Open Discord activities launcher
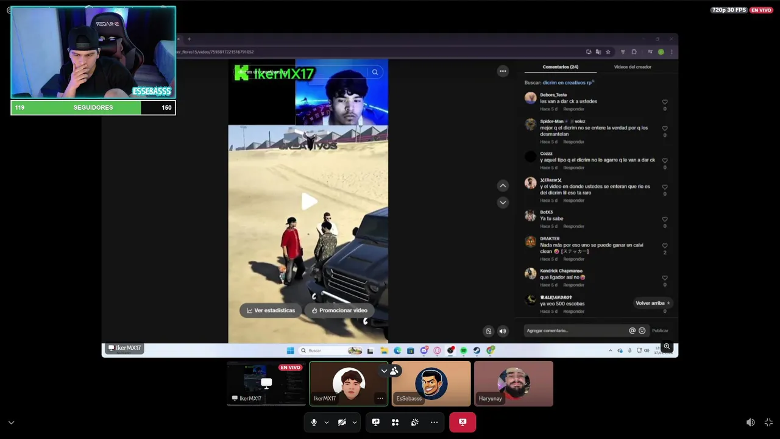Image resolution: width=780 pixels, height=439 pixels. 395,422
